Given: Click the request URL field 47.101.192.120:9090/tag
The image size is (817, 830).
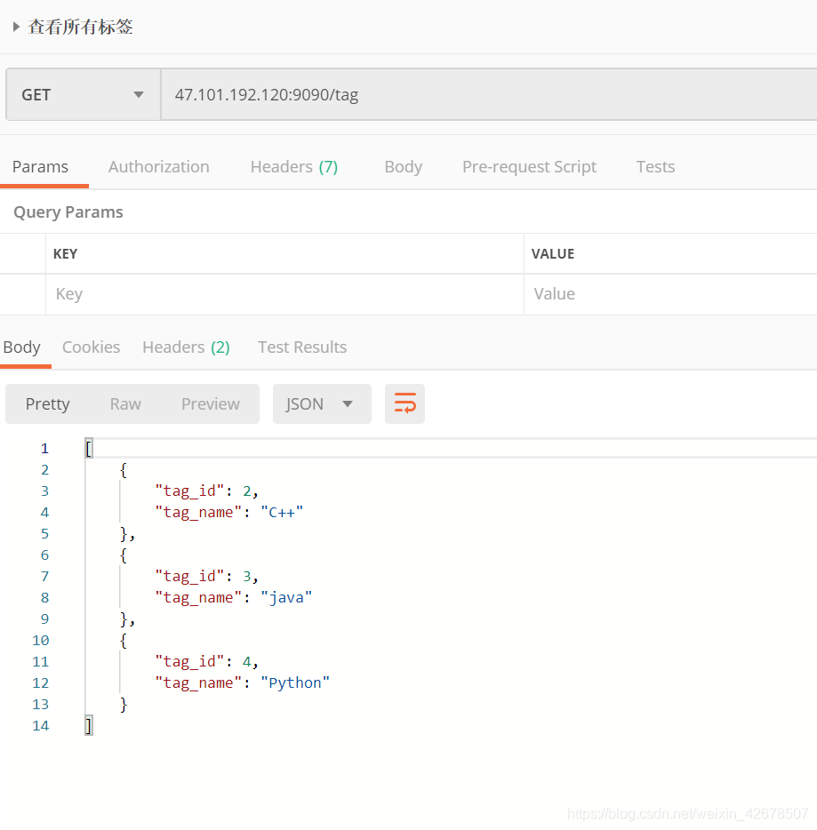Looking at the screenshot, I should tap(489, 95).
